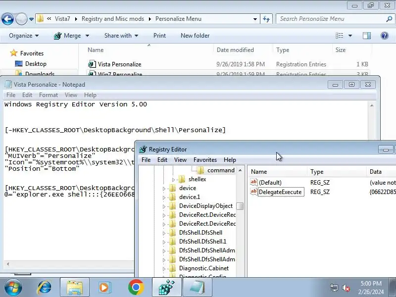Expand the DfsShell.DfsShell key
The height and width of the screenshot is (297, 396).
coord(164,233)
